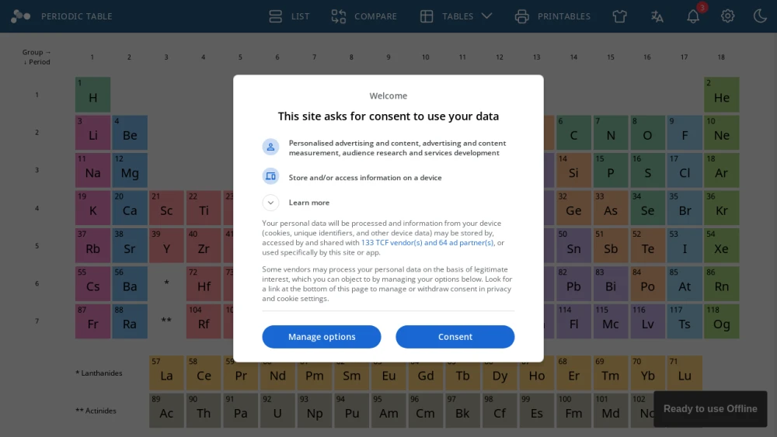Open the language translation icon
The width and height of the screenshot is (777, 437).
(657, 16)
